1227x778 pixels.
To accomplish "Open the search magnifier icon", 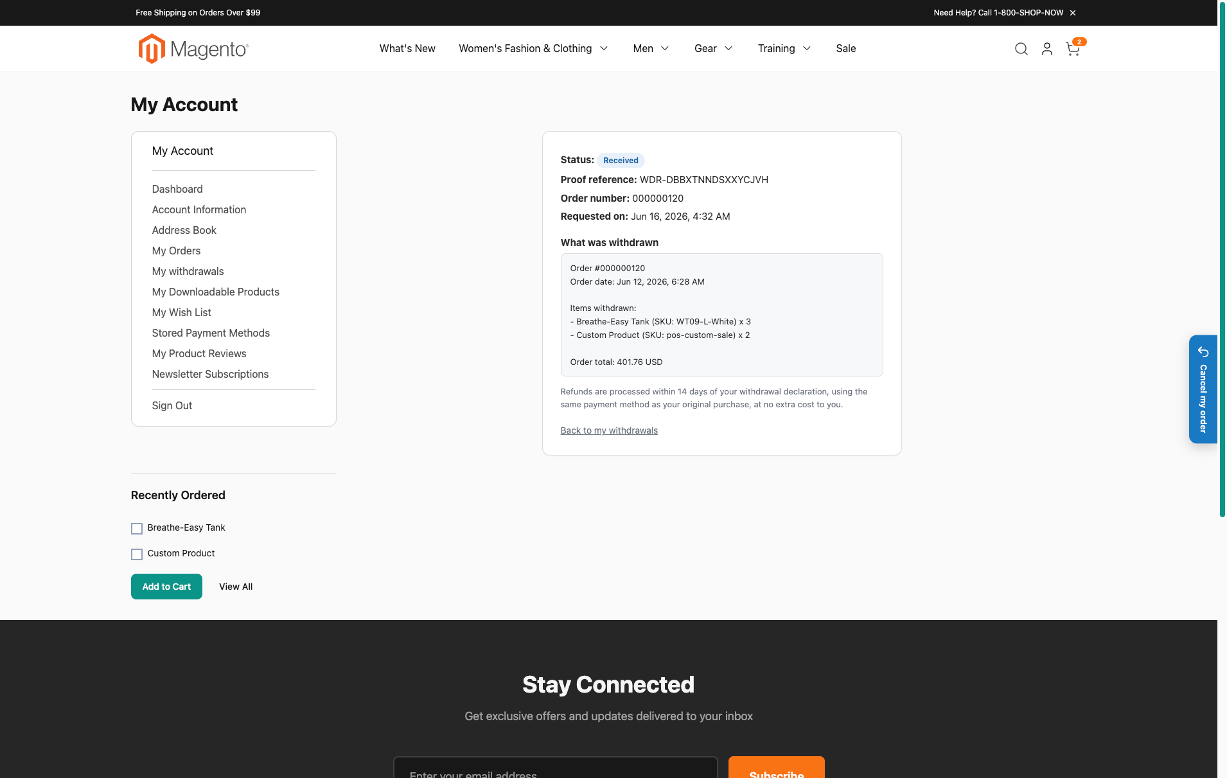I will point(1021,49).
